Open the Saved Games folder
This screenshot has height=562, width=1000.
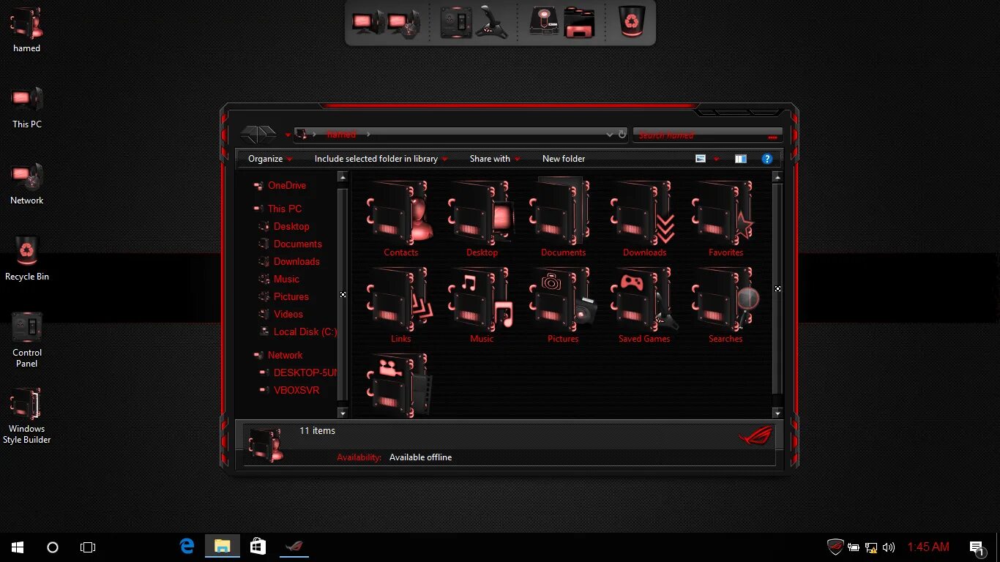pyautogui.click(x=643, y=300)
